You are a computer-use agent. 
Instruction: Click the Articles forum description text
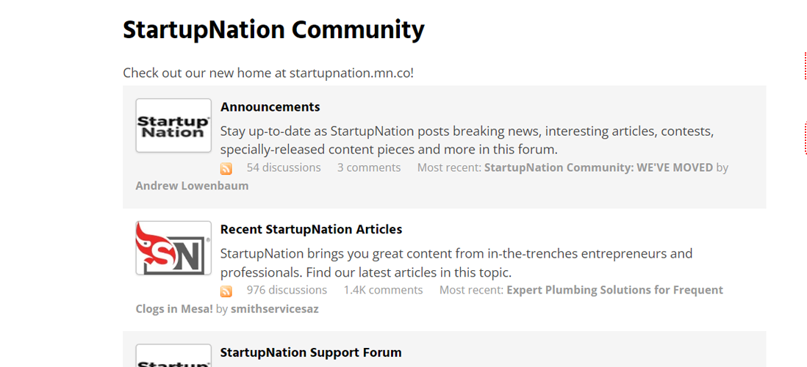(456, 263)
